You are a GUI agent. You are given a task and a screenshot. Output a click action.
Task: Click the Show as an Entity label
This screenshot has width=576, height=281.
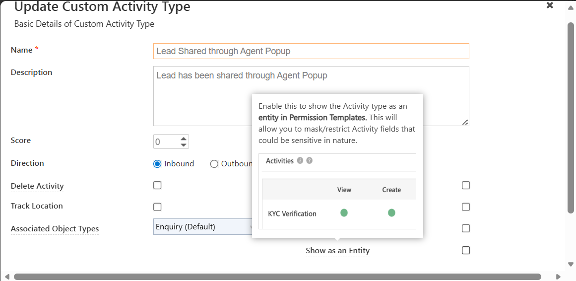[x=337, y=251]
